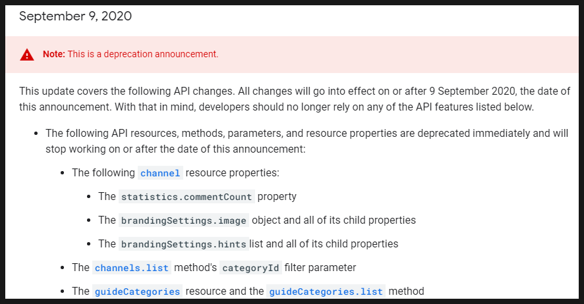Viewport: 584px width, 304px height.
Task: Click the red warning triangle icon
Action: (26, 55)
